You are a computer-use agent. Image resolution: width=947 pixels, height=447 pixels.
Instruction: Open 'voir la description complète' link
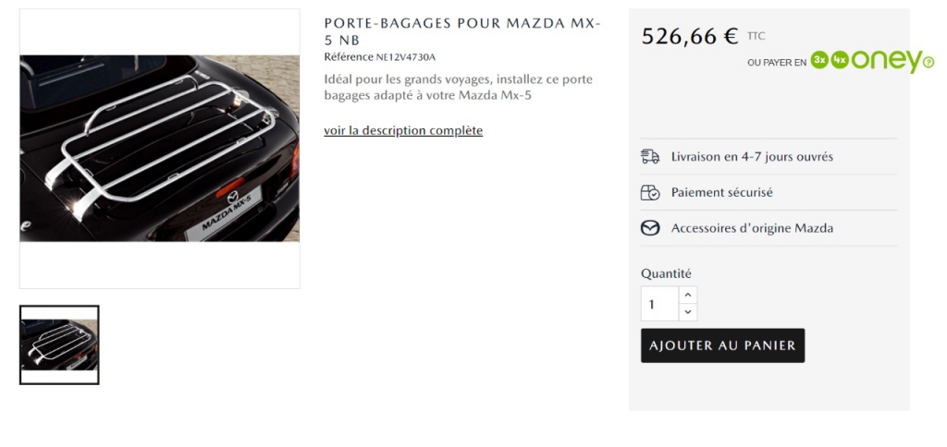(x=403, y=130)
